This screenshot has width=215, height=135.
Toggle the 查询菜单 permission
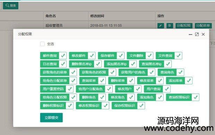pyautogui.click(x=93, y=80)
